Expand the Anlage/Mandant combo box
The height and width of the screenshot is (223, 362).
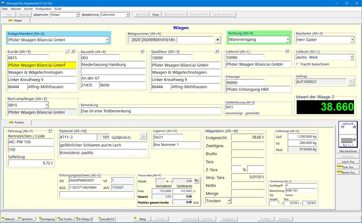click(107, 40)
